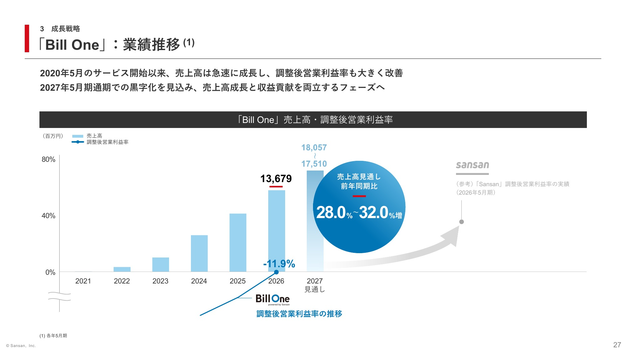Click the light blue 売上高 legend swatch
626x352 pixels.
78,136
